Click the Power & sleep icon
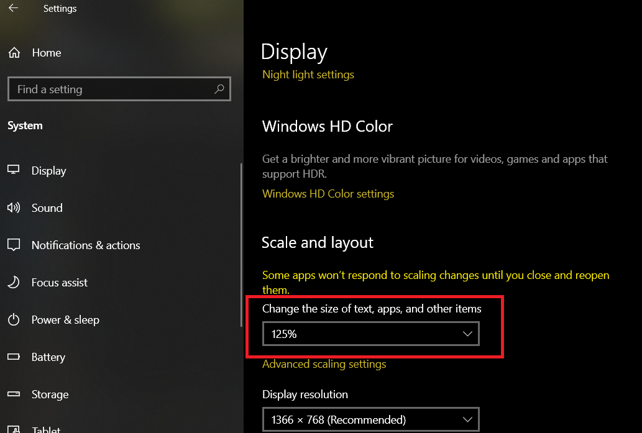 (x=14, y=320)
